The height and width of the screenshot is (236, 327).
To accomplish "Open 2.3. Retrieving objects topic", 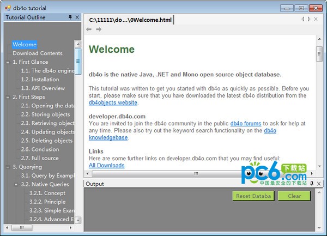I will [x=47, y=123].
